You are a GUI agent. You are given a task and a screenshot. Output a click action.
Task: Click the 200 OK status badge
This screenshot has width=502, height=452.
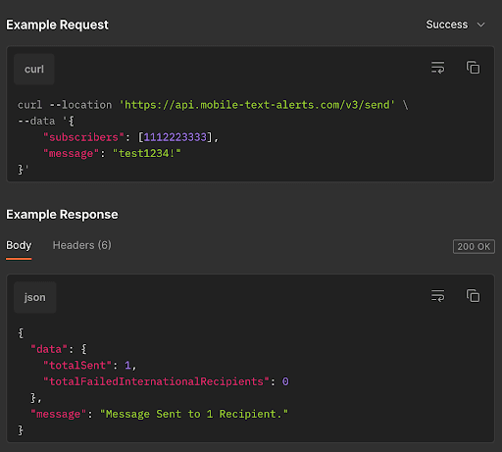474,246
